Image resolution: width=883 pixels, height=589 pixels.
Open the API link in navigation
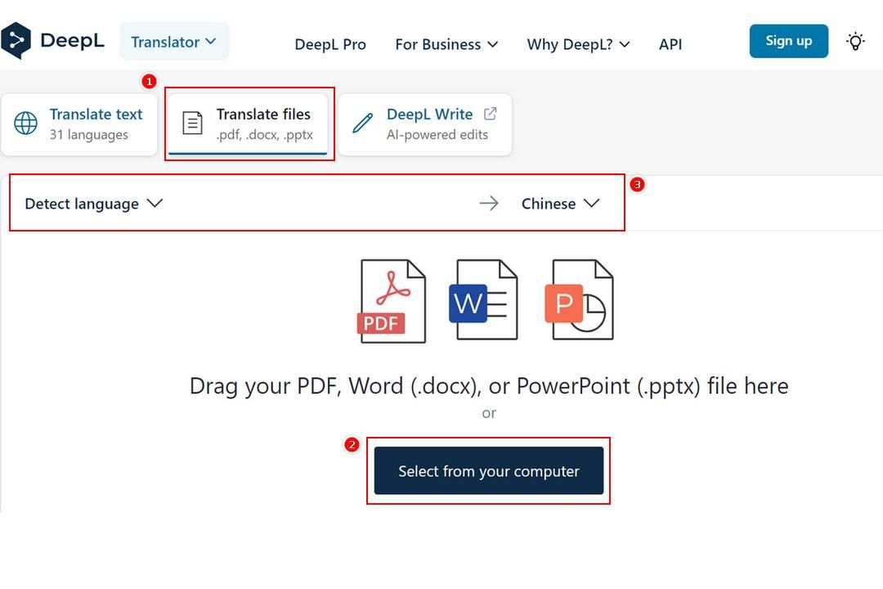tap(670, 44)
